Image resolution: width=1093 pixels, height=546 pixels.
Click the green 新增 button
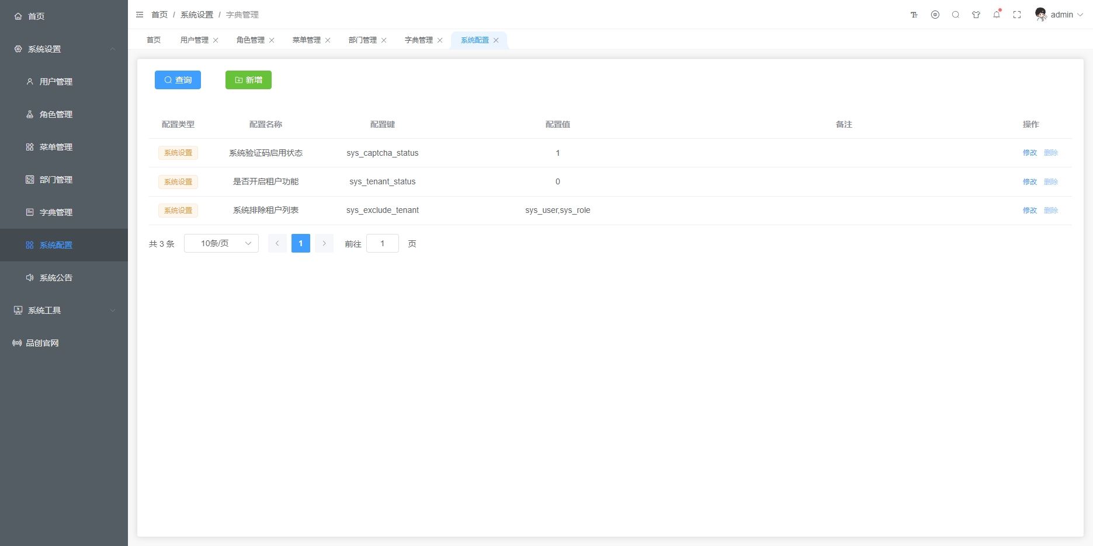pos(248,80)
